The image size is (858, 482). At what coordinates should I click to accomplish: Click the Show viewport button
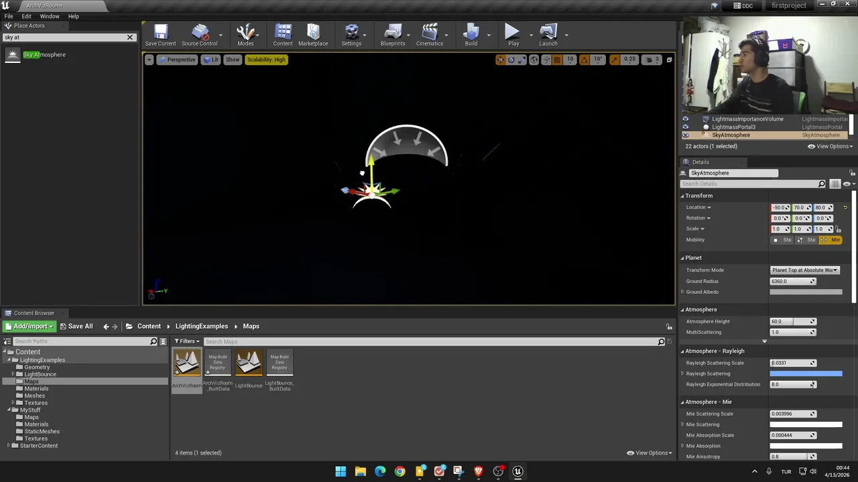[x=233, y=60]
